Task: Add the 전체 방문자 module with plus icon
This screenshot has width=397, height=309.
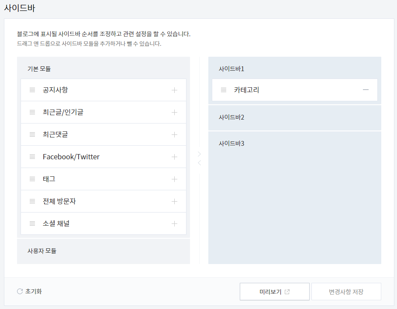Action: coord(174,202)
